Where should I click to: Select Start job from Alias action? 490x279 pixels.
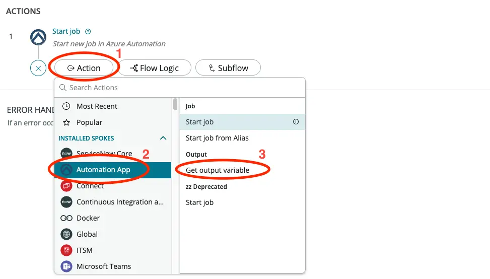pos(217,138)
